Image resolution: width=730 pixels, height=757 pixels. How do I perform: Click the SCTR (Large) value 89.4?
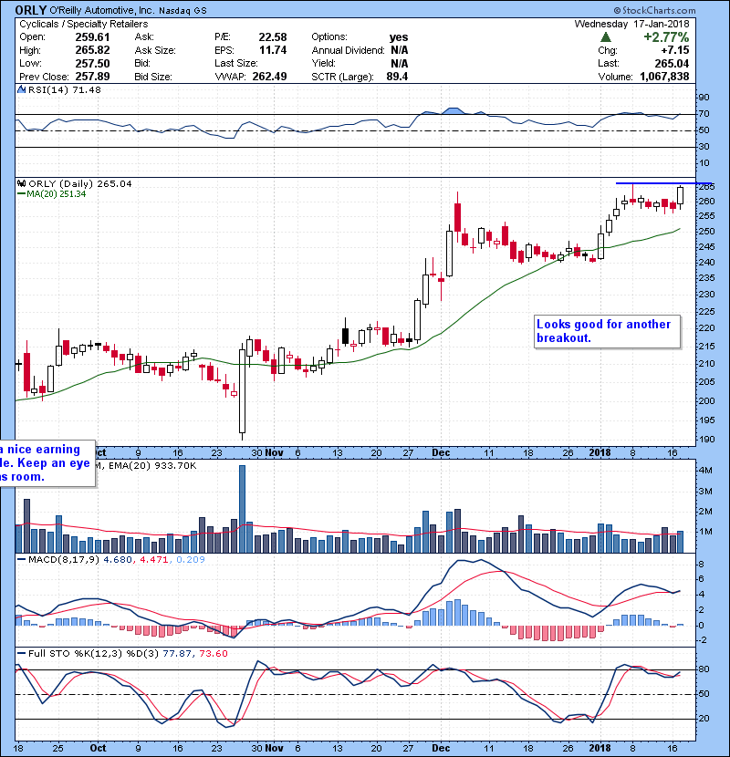click(397, 77)
